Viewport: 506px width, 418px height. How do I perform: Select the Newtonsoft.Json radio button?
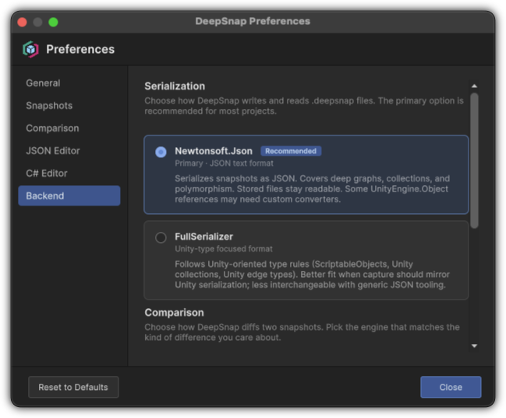click(161, 152)
